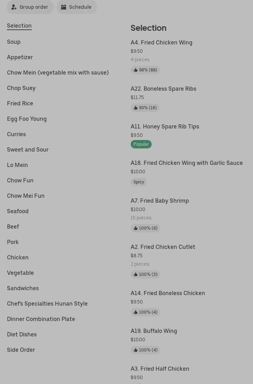
Task: Go to Chef's Specialties Hunan Style
Action: tap(47, 303)
